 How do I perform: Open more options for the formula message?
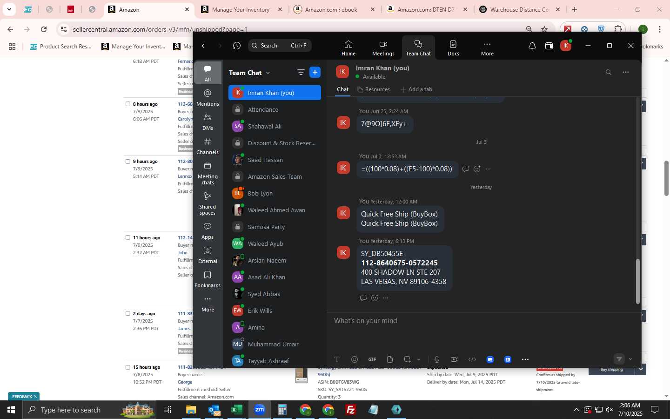coord(488,169)
